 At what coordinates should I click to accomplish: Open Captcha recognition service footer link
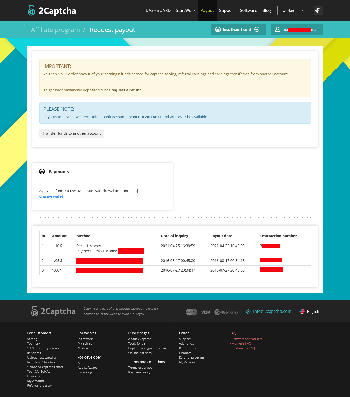(148, 348)
